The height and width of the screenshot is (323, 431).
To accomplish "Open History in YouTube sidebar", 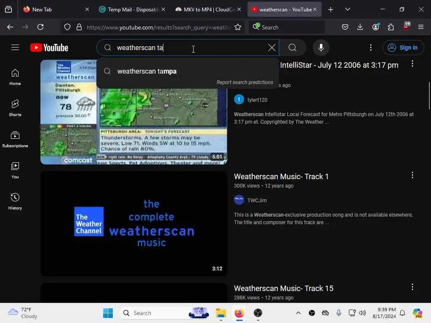I will pyautogui.click(x=15, y=201).
